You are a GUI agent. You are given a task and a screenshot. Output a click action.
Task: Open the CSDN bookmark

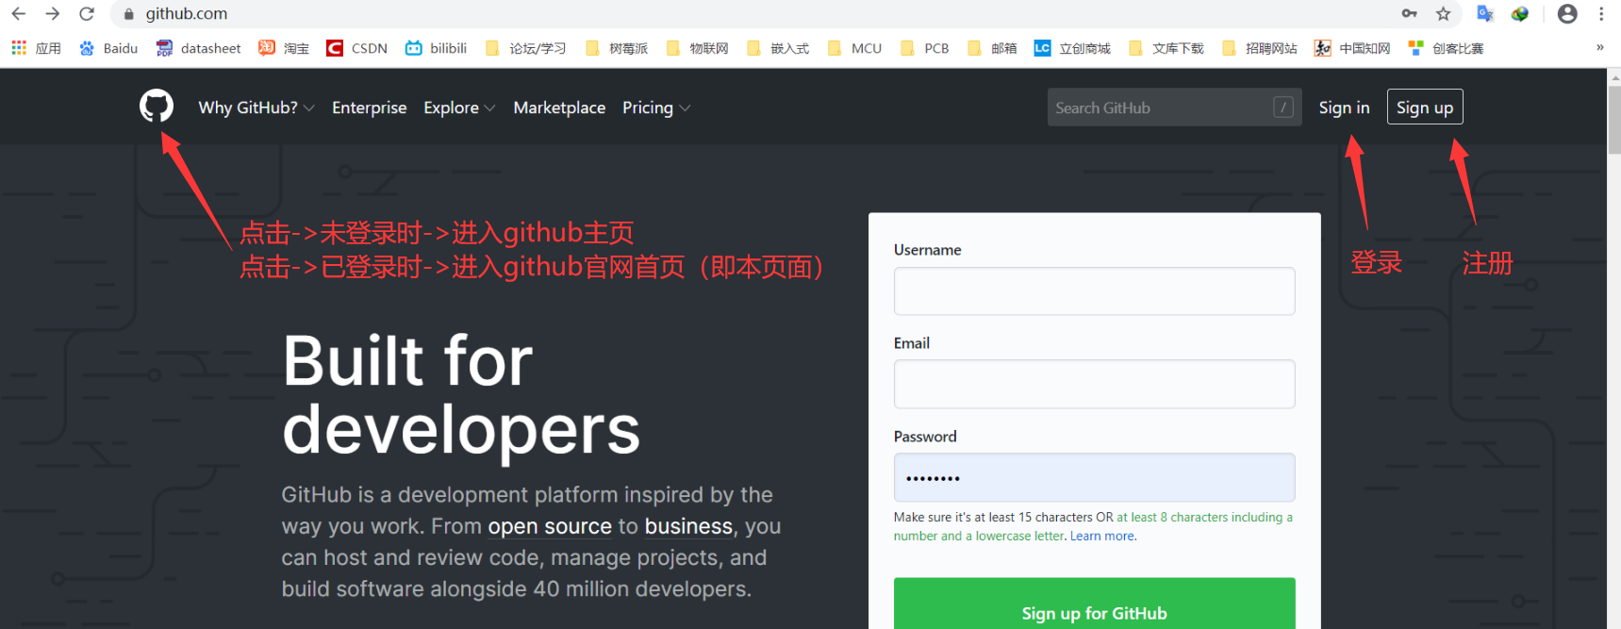pyautogui.click(x=356, y=48)
